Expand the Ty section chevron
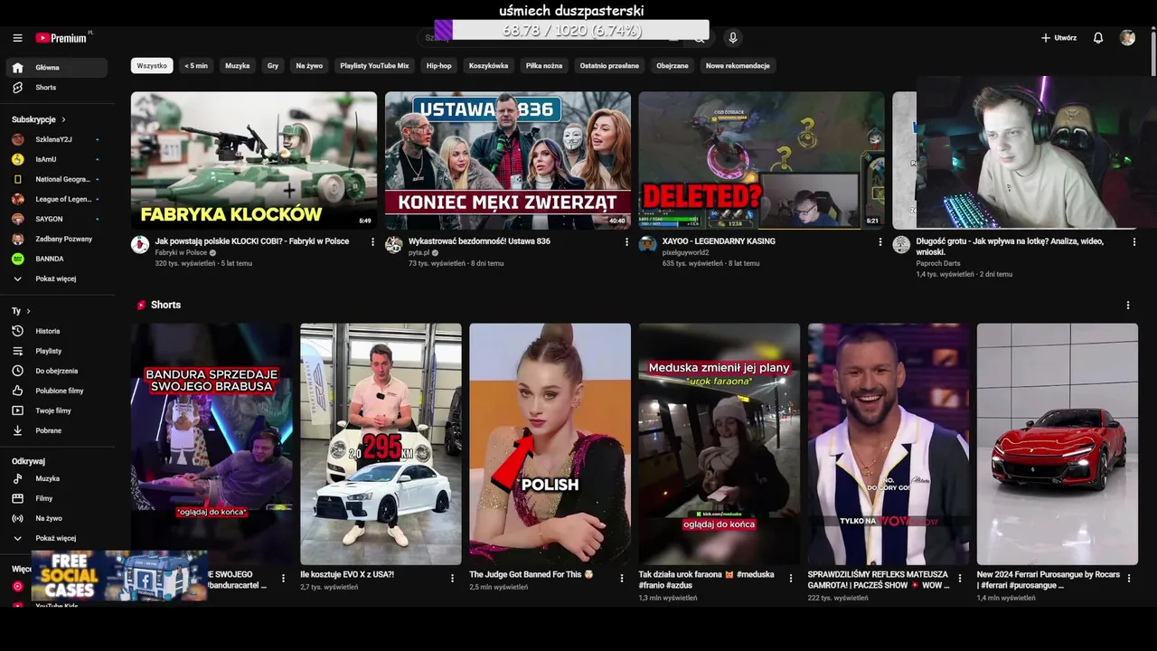Image resolution: width=1157 pixels, height=651 pixels. coord(30,311)
